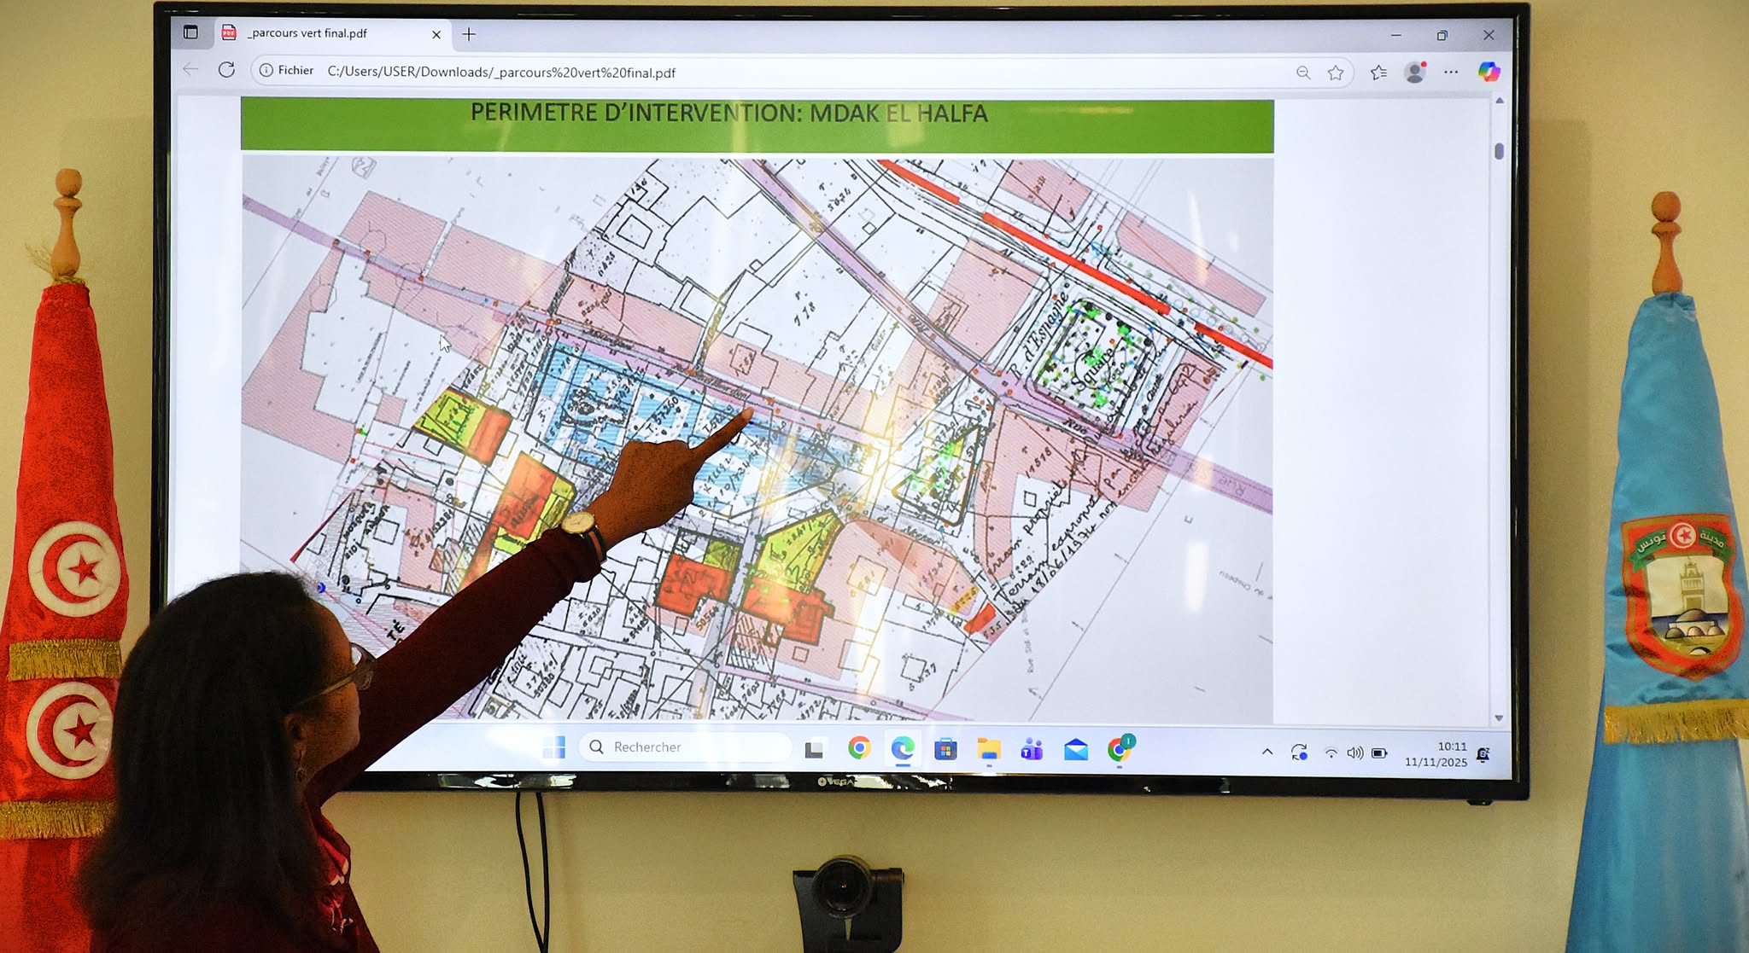Image resolution: width=1749 pixels, height=953 pixels.
Task: Close the _parcours vert final.pdf tab
Action: click(x=436, y=34)
